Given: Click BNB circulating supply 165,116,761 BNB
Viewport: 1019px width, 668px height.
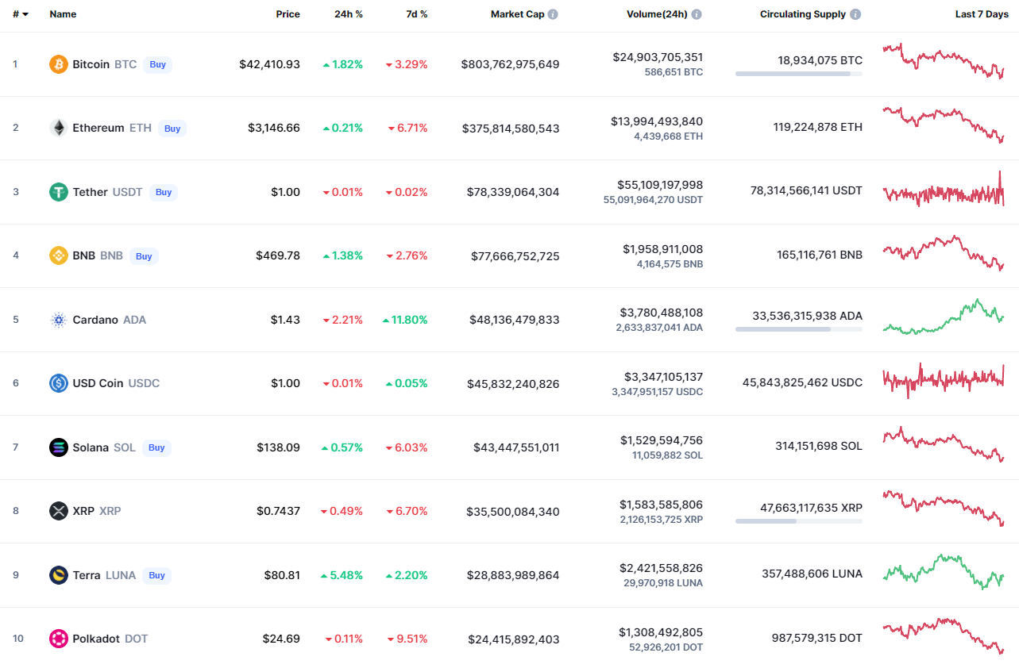Looking at the screenshot, I should pyautogui.click(x=820, y=255).
